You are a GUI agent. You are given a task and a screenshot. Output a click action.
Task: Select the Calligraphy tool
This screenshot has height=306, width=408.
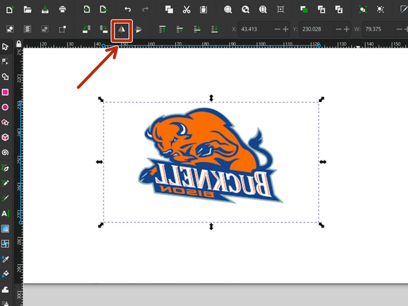coord(6,198)
